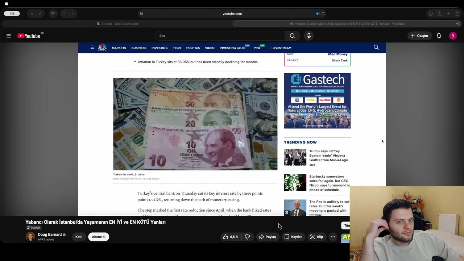Open Starbucks same-store sales headline
This screenshot has height=261, width=464.
pyautogui.click(x=330, y=183)
